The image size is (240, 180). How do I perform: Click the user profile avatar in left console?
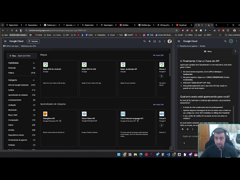point(169,41)
